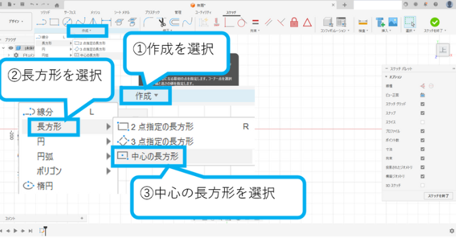Enable the 3D スケッチ checkbox
The image size is (456, 238).
pos(423,185)
